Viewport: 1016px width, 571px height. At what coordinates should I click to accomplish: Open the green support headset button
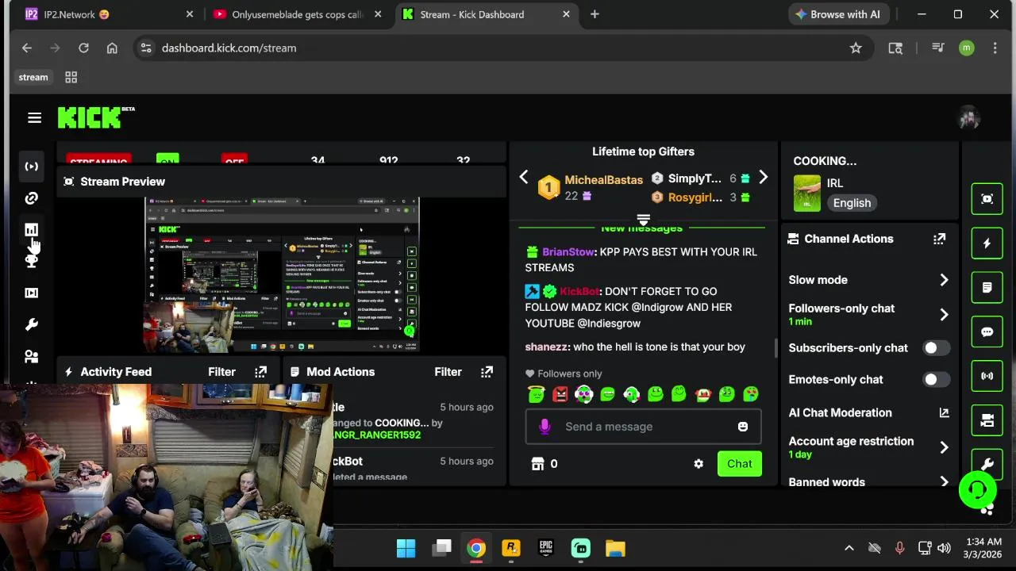point(977,489)
